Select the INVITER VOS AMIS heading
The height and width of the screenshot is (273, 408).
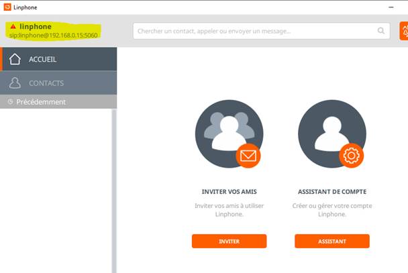(229, 192)
